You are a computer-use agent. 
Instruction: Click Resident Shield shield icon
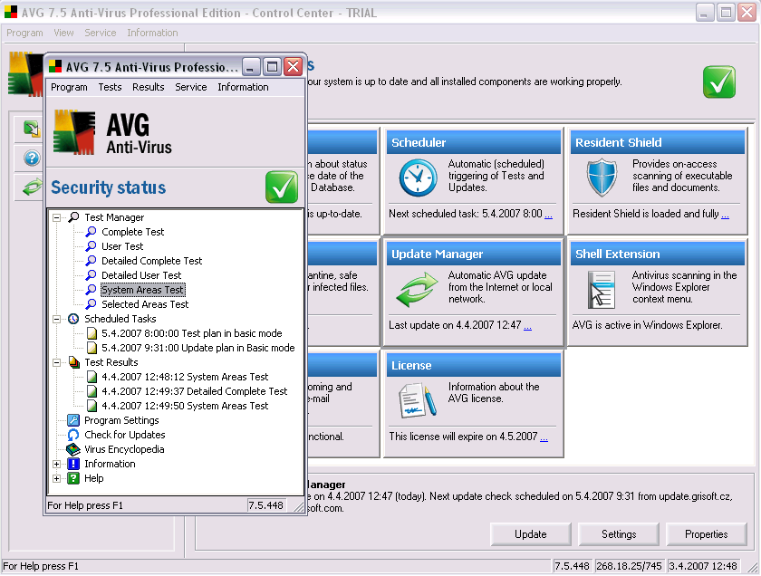(x=602, y=178)
